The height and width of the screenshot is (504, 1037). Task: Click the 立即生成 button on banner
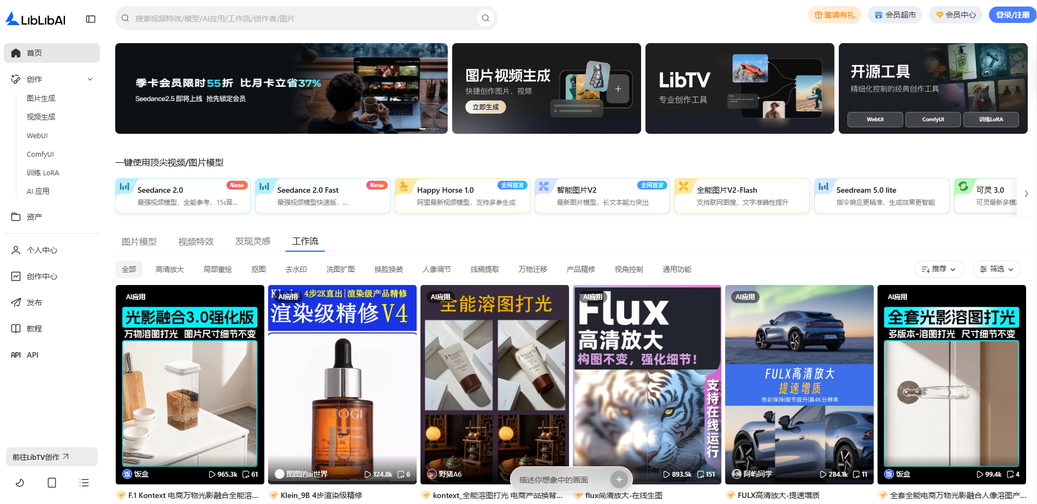tap(485, 107)
